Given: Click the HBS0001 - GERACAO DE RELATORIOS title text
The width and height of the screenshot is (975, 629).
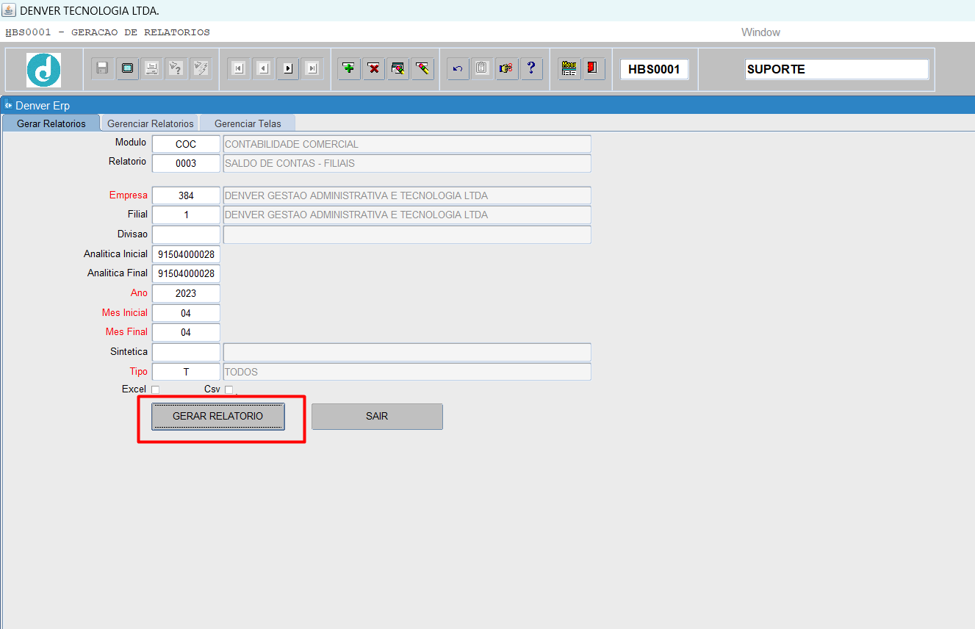Looking at the screenshot, I should click(107, 32).
